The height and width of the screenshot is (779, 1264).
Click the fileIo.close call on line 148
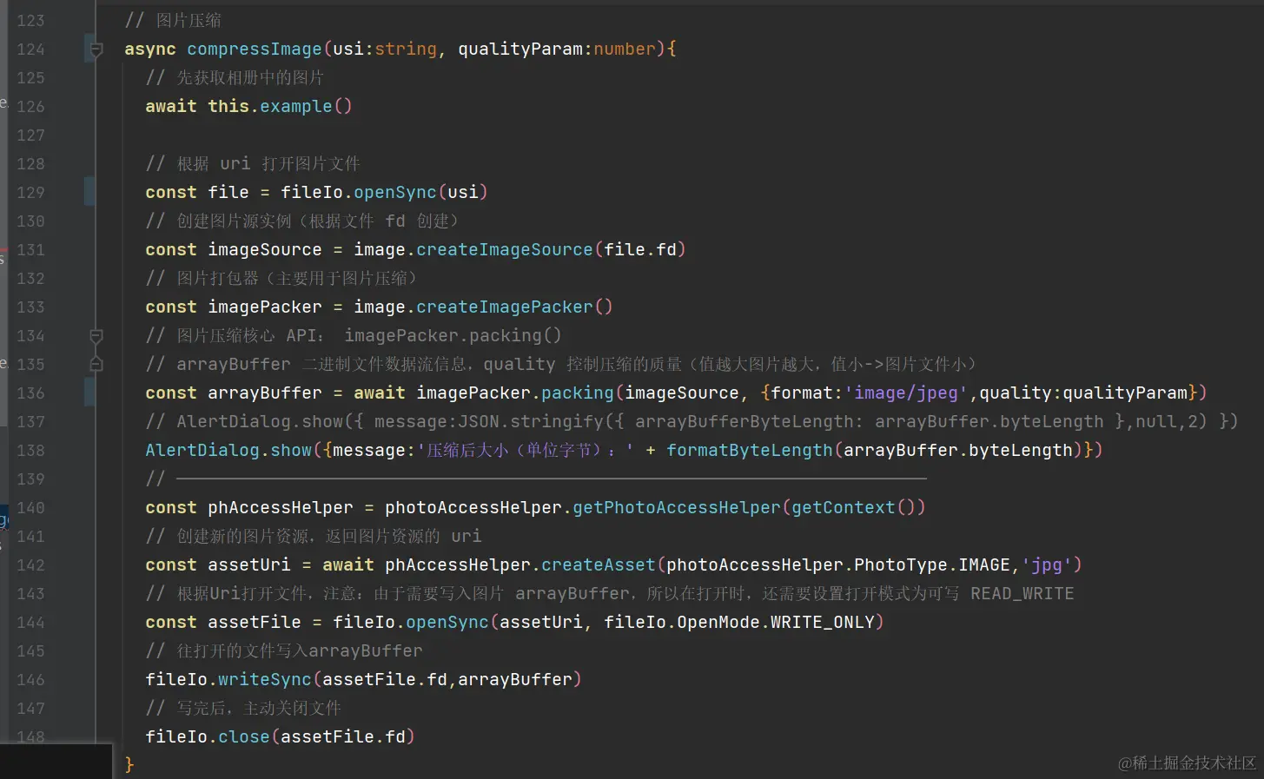(208, 737)
